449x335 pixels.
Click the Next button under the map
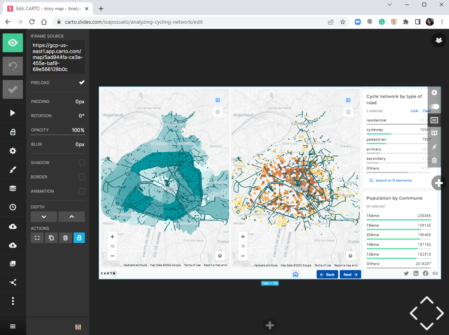350,275
